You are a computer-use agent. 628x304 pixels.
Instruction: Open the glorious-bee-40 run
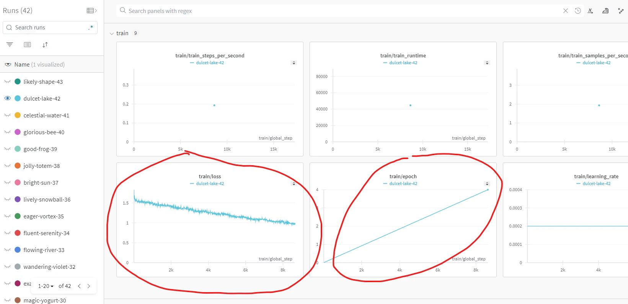[x=44, y=132]
